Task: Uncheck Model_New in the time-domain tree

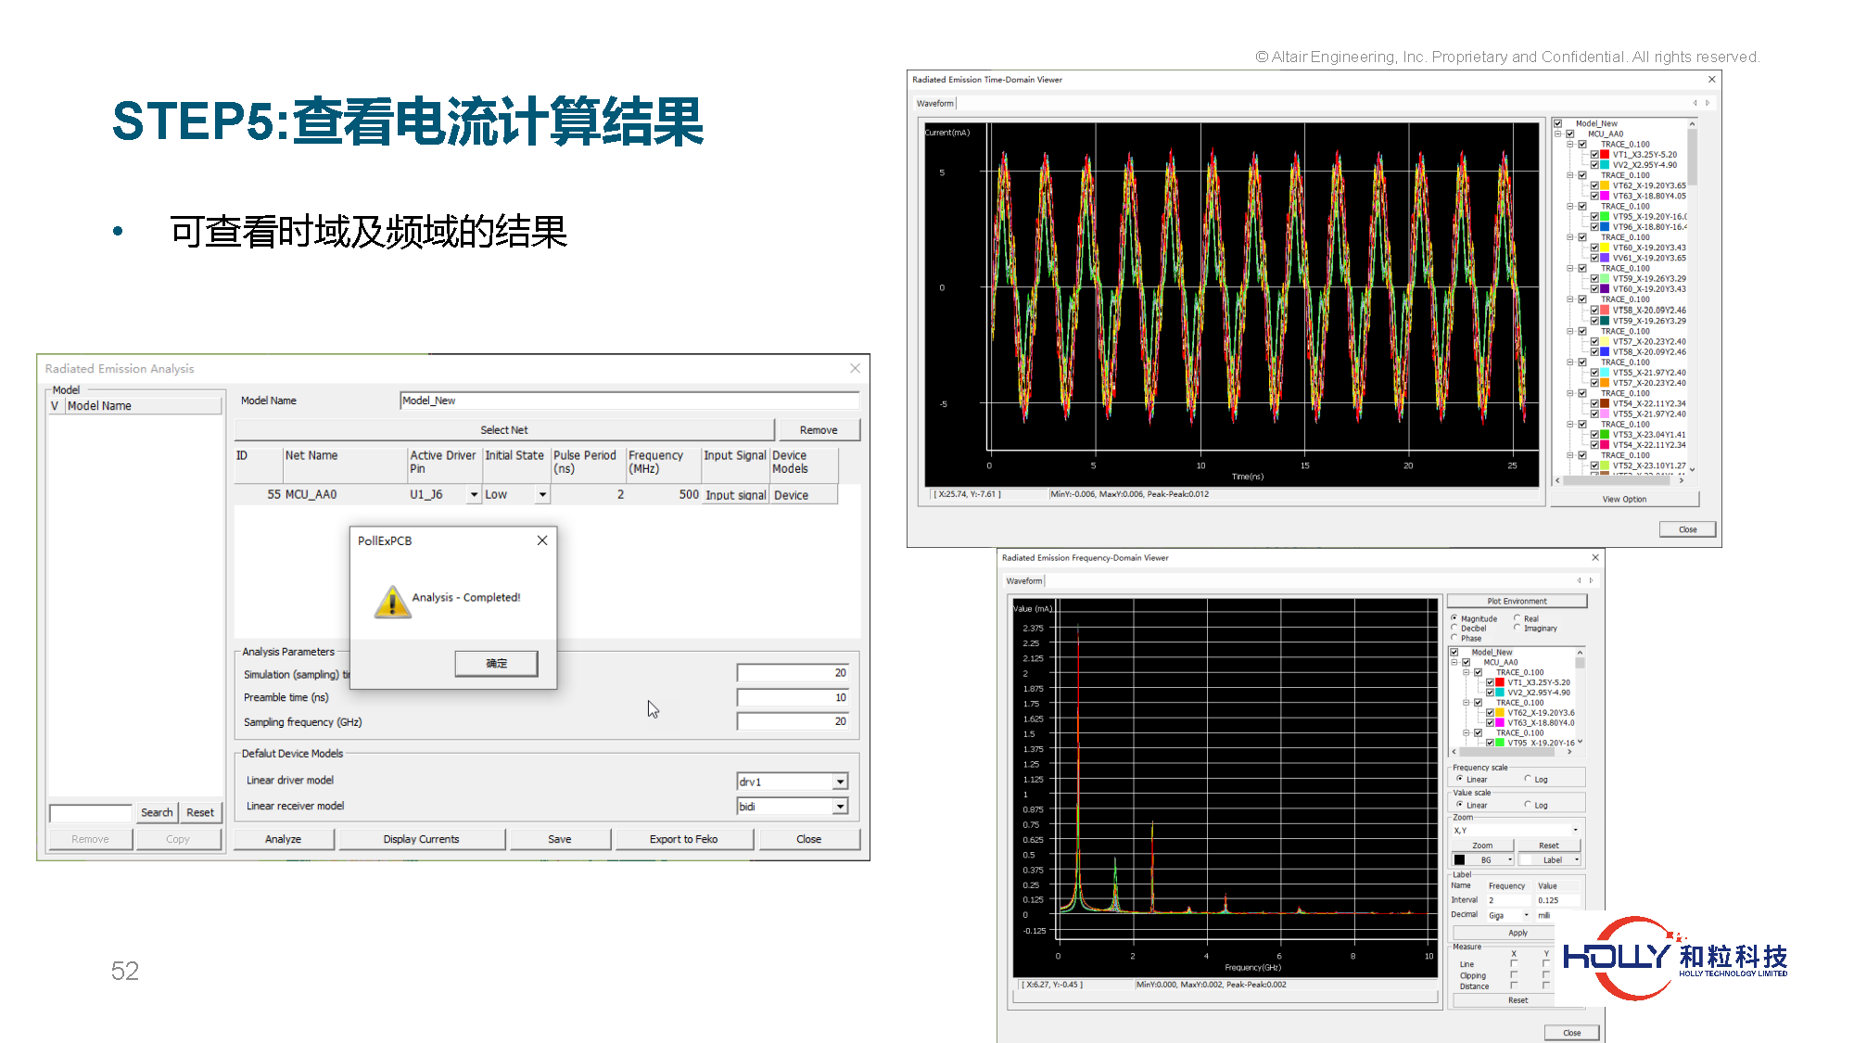Action: tap(1558, 123)
